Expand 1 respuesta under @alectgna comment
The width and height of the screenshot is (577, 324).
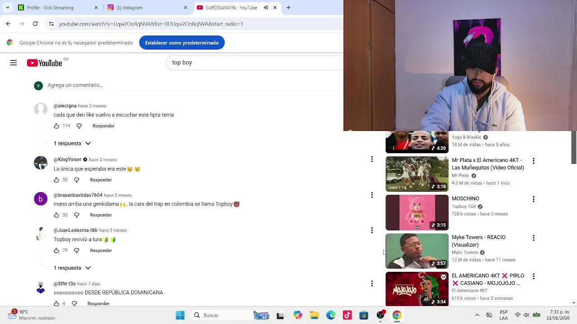coord(72,144)
